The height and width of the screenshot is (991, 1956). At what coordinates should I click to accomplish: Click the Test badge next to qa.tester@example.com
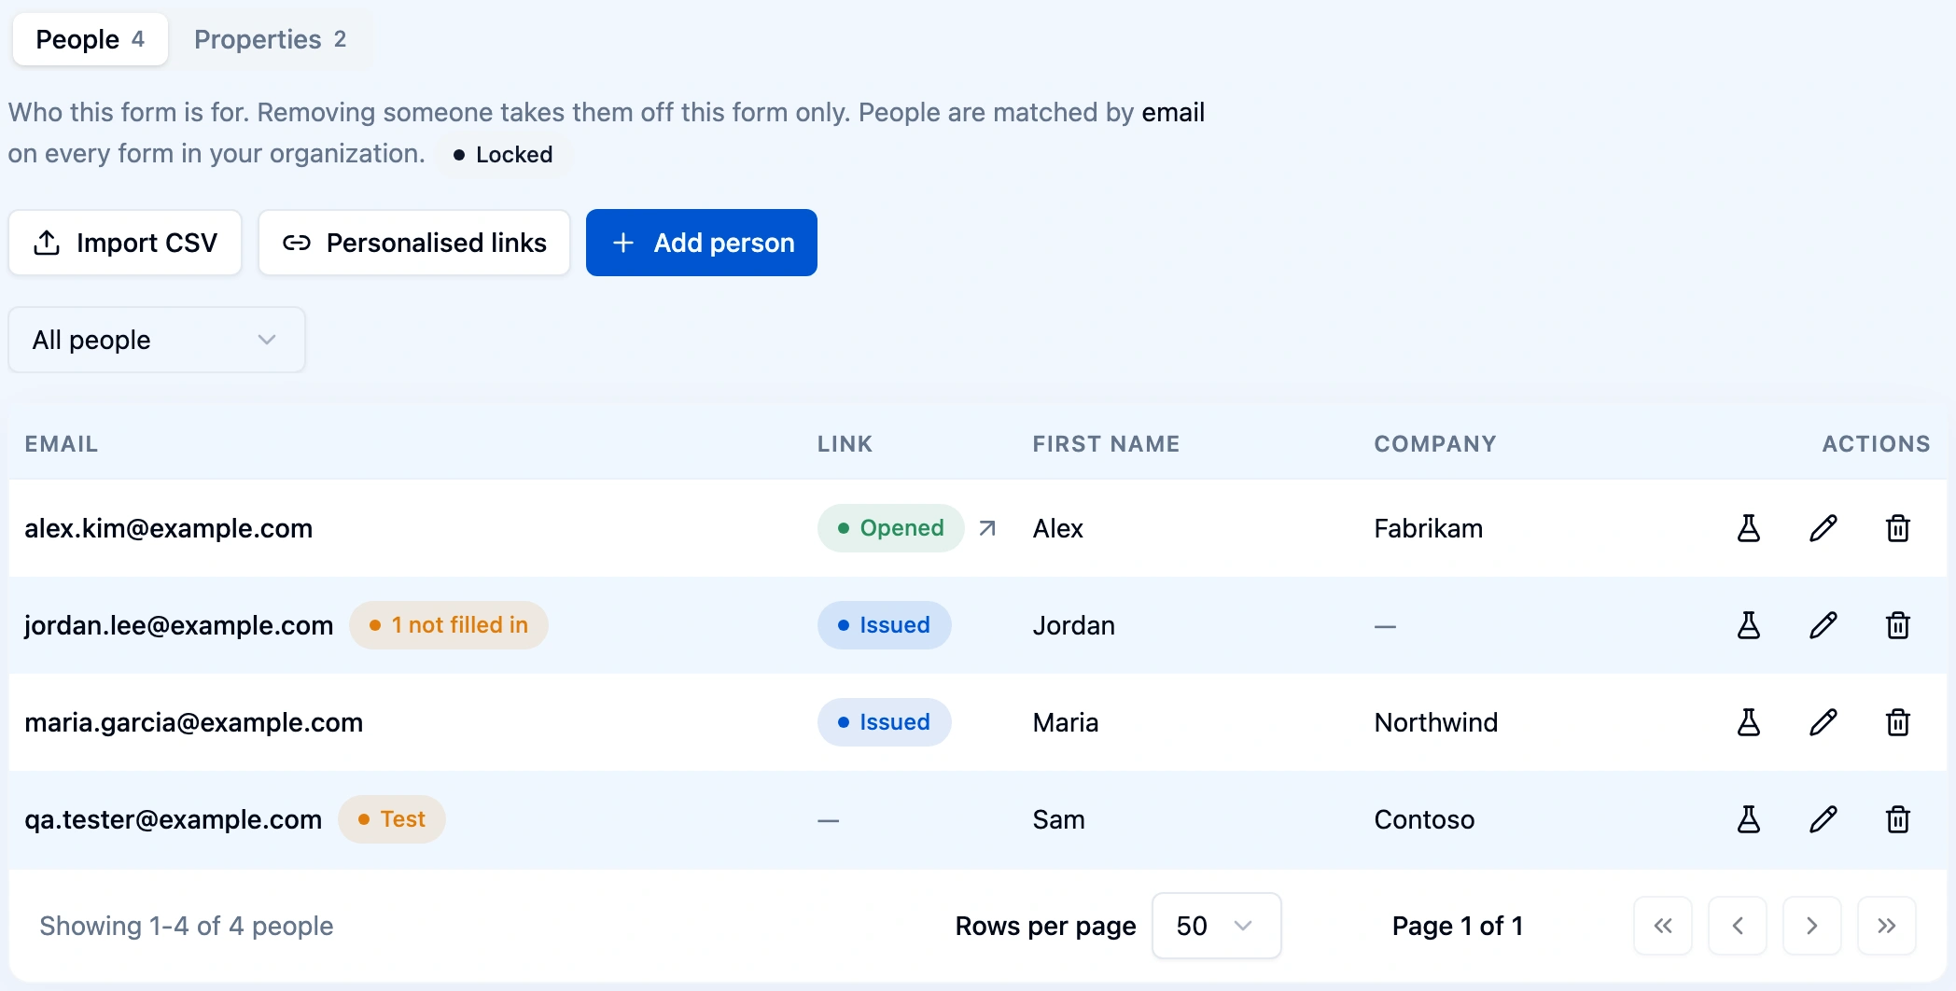pos(392,819)
